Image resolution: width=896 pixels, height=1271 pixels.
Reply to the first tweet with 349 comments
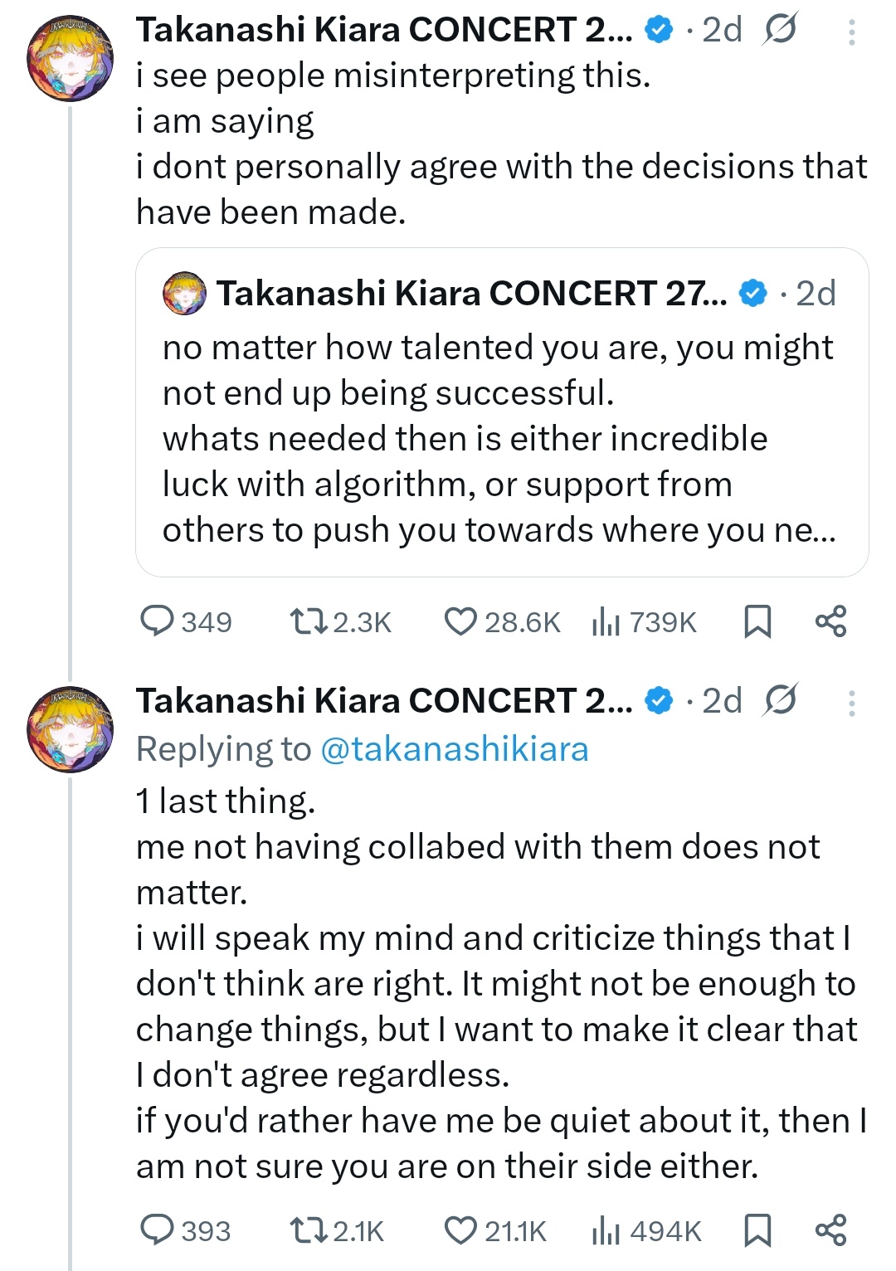coord(158,621)
